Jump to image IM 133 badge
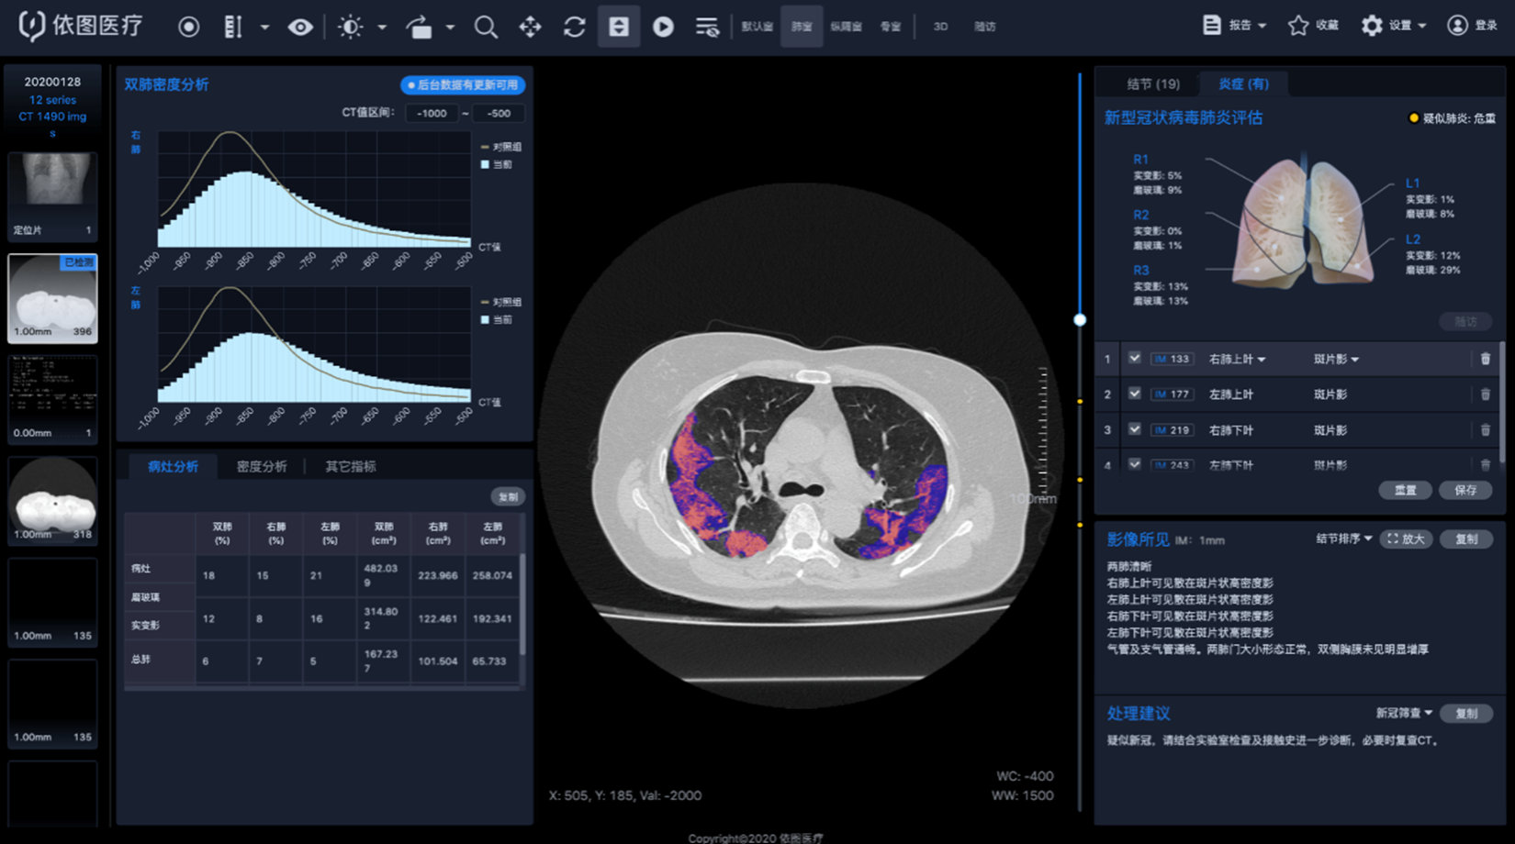The width and height of the screenshot is (1515, 844). point(1172,359)
